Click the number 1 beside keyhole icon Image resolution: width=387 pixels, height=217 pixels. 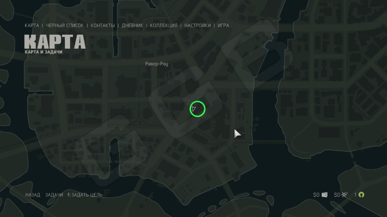(356, 195)
